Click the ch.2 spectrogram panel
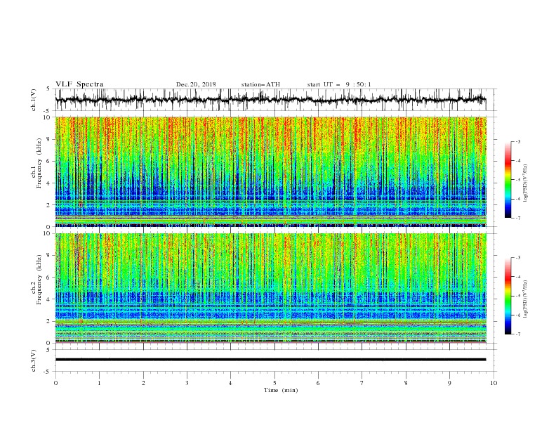The width and height of the screenshot is (556, 430). (x=270, y=288)
